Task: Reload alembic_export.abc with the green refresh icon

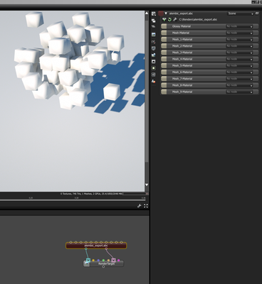Action: (169, 20)
